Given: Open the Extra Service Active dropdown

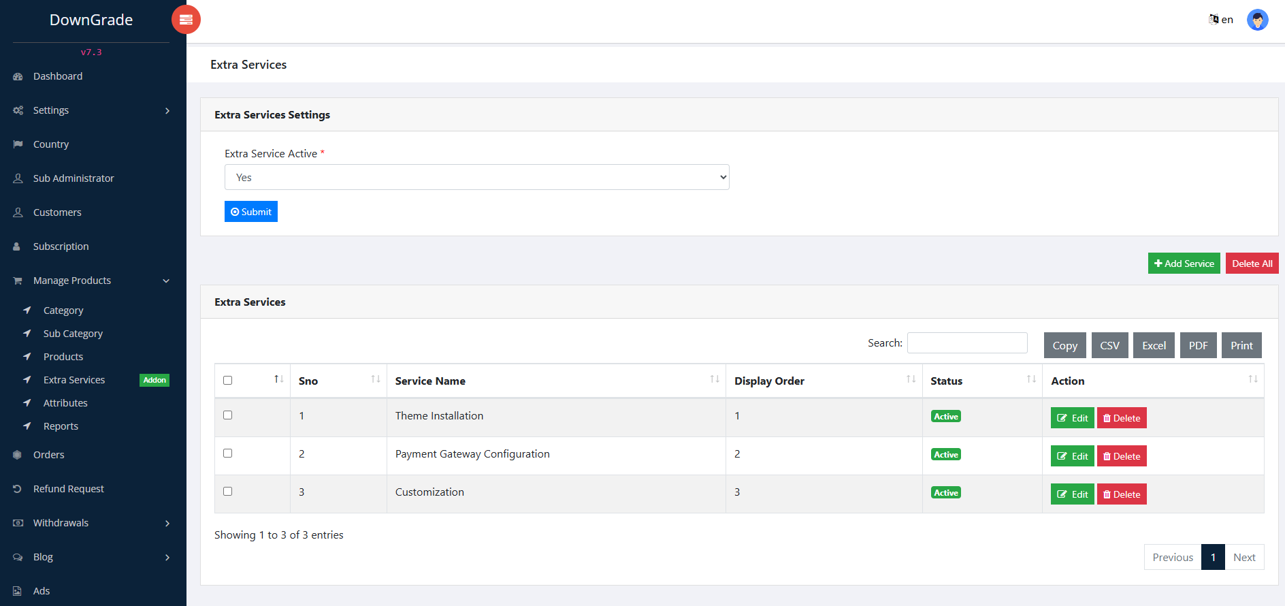Looking at the screenshot, I should pyautogui.click(x=476, y=177).
